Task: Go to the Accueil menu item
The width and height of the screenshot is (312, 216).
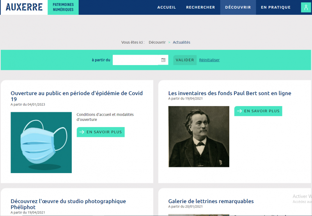Action: [x=167, y=7]
